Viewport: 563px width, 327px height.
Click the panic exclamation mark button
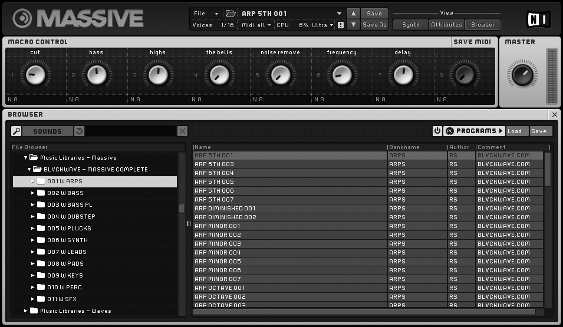click(340, 25)
